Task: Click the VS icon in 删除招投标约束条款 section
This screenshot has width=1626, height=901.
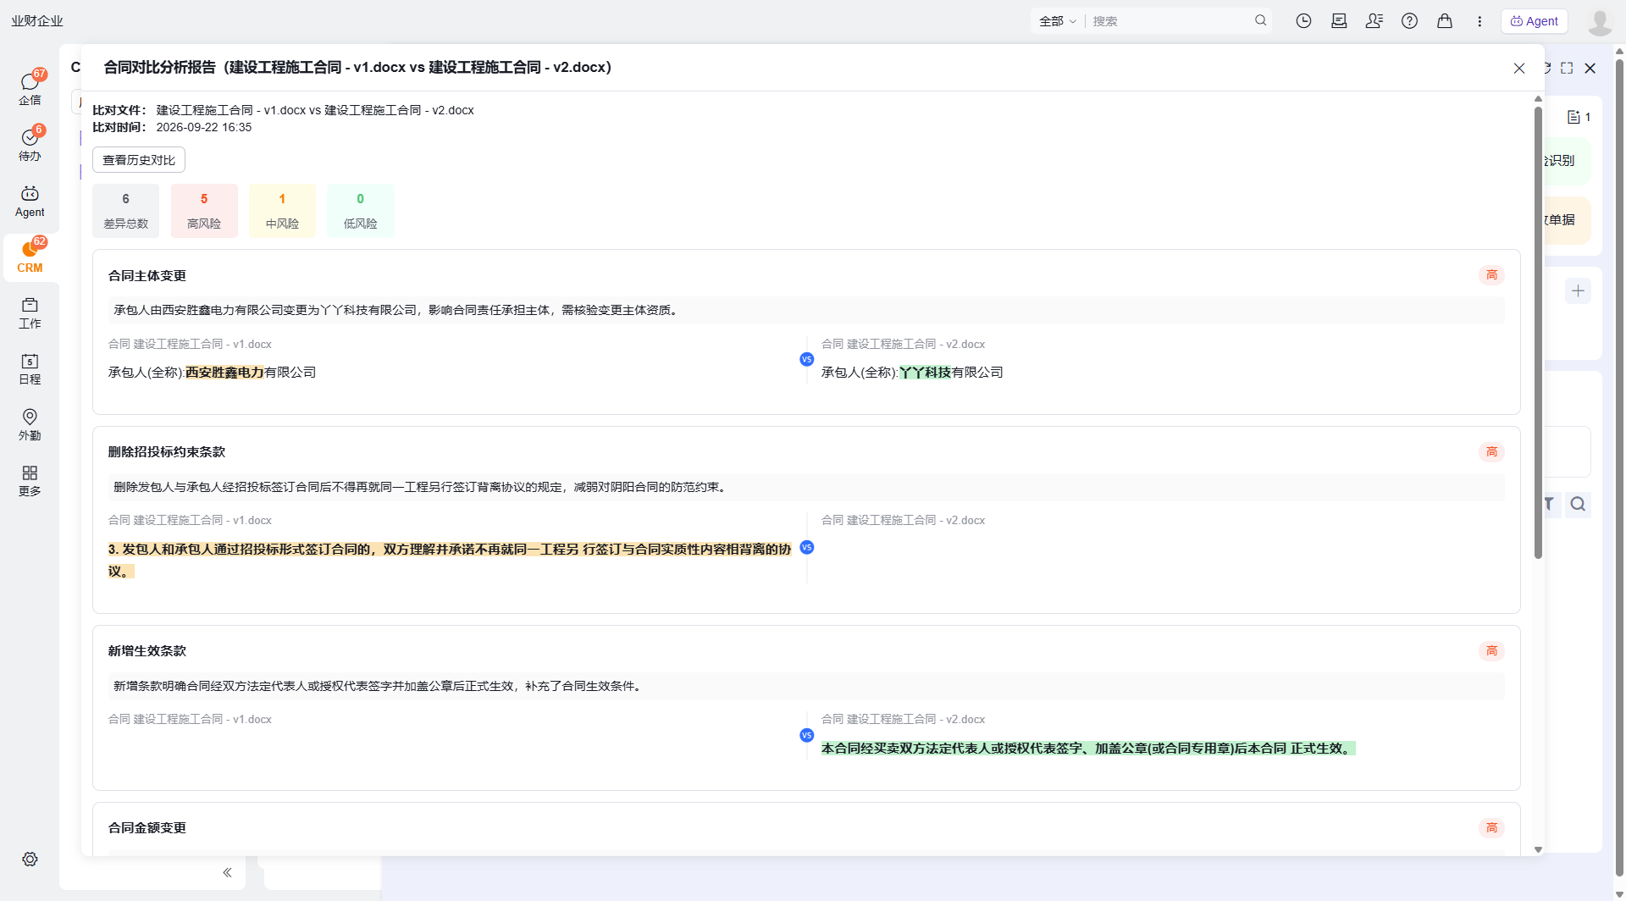Action: 806,547
